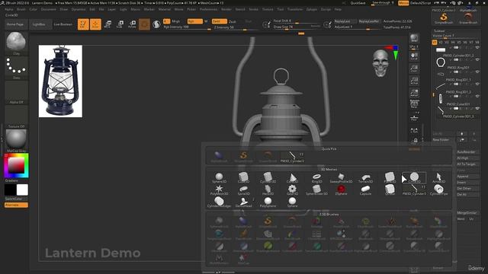The height and width of the screenshot is (274, 488).
Task: Activate the Edit mode button
Action: click(x=83, y=24)
